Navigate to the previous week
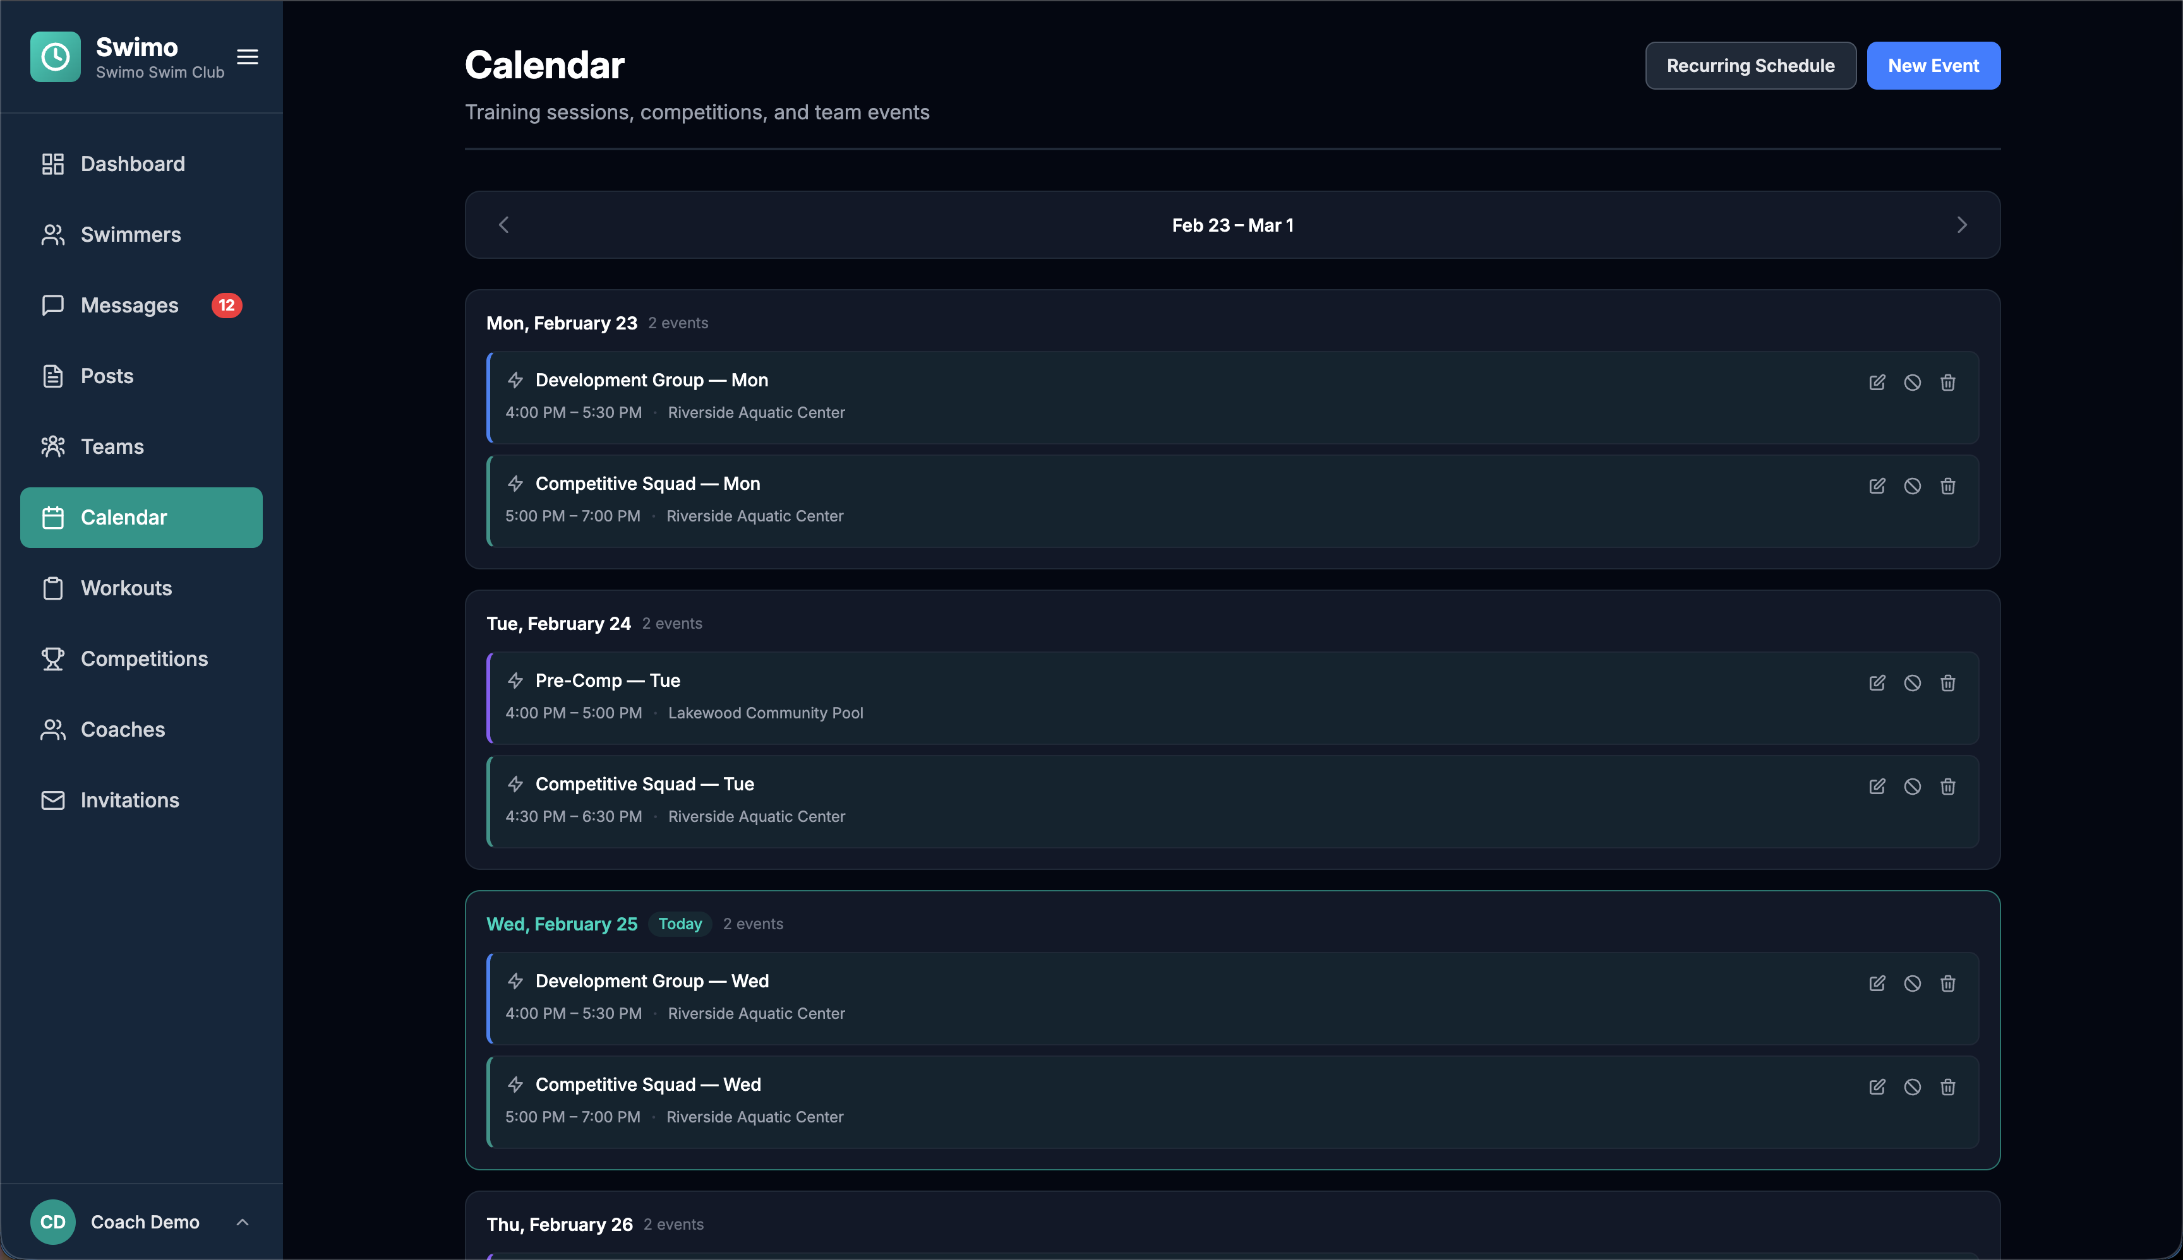 click(502, 224)
